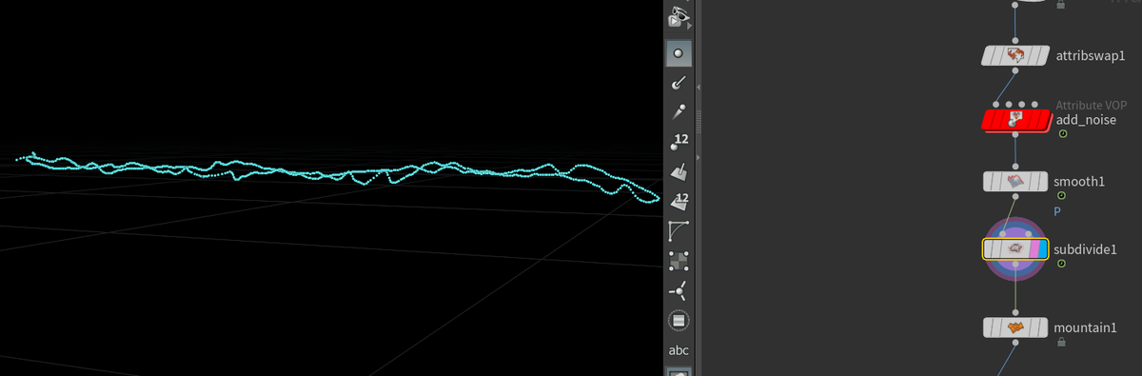
Task: Select the mountain1 node icon
Action: tap(1015, 327)
